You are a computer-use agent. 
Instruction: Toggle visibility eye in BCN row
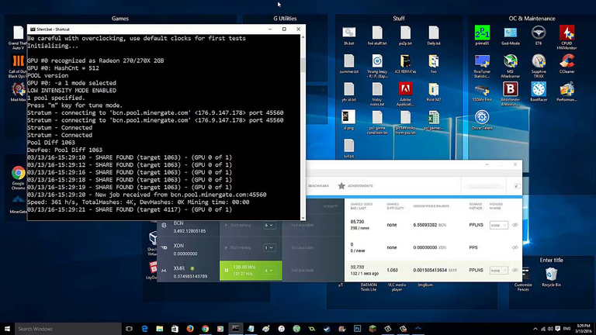(x=515, y=225)
